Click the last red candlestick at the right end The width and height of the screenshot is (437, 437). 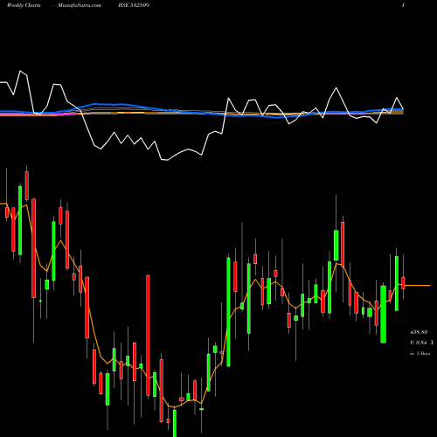coord(403,283)
